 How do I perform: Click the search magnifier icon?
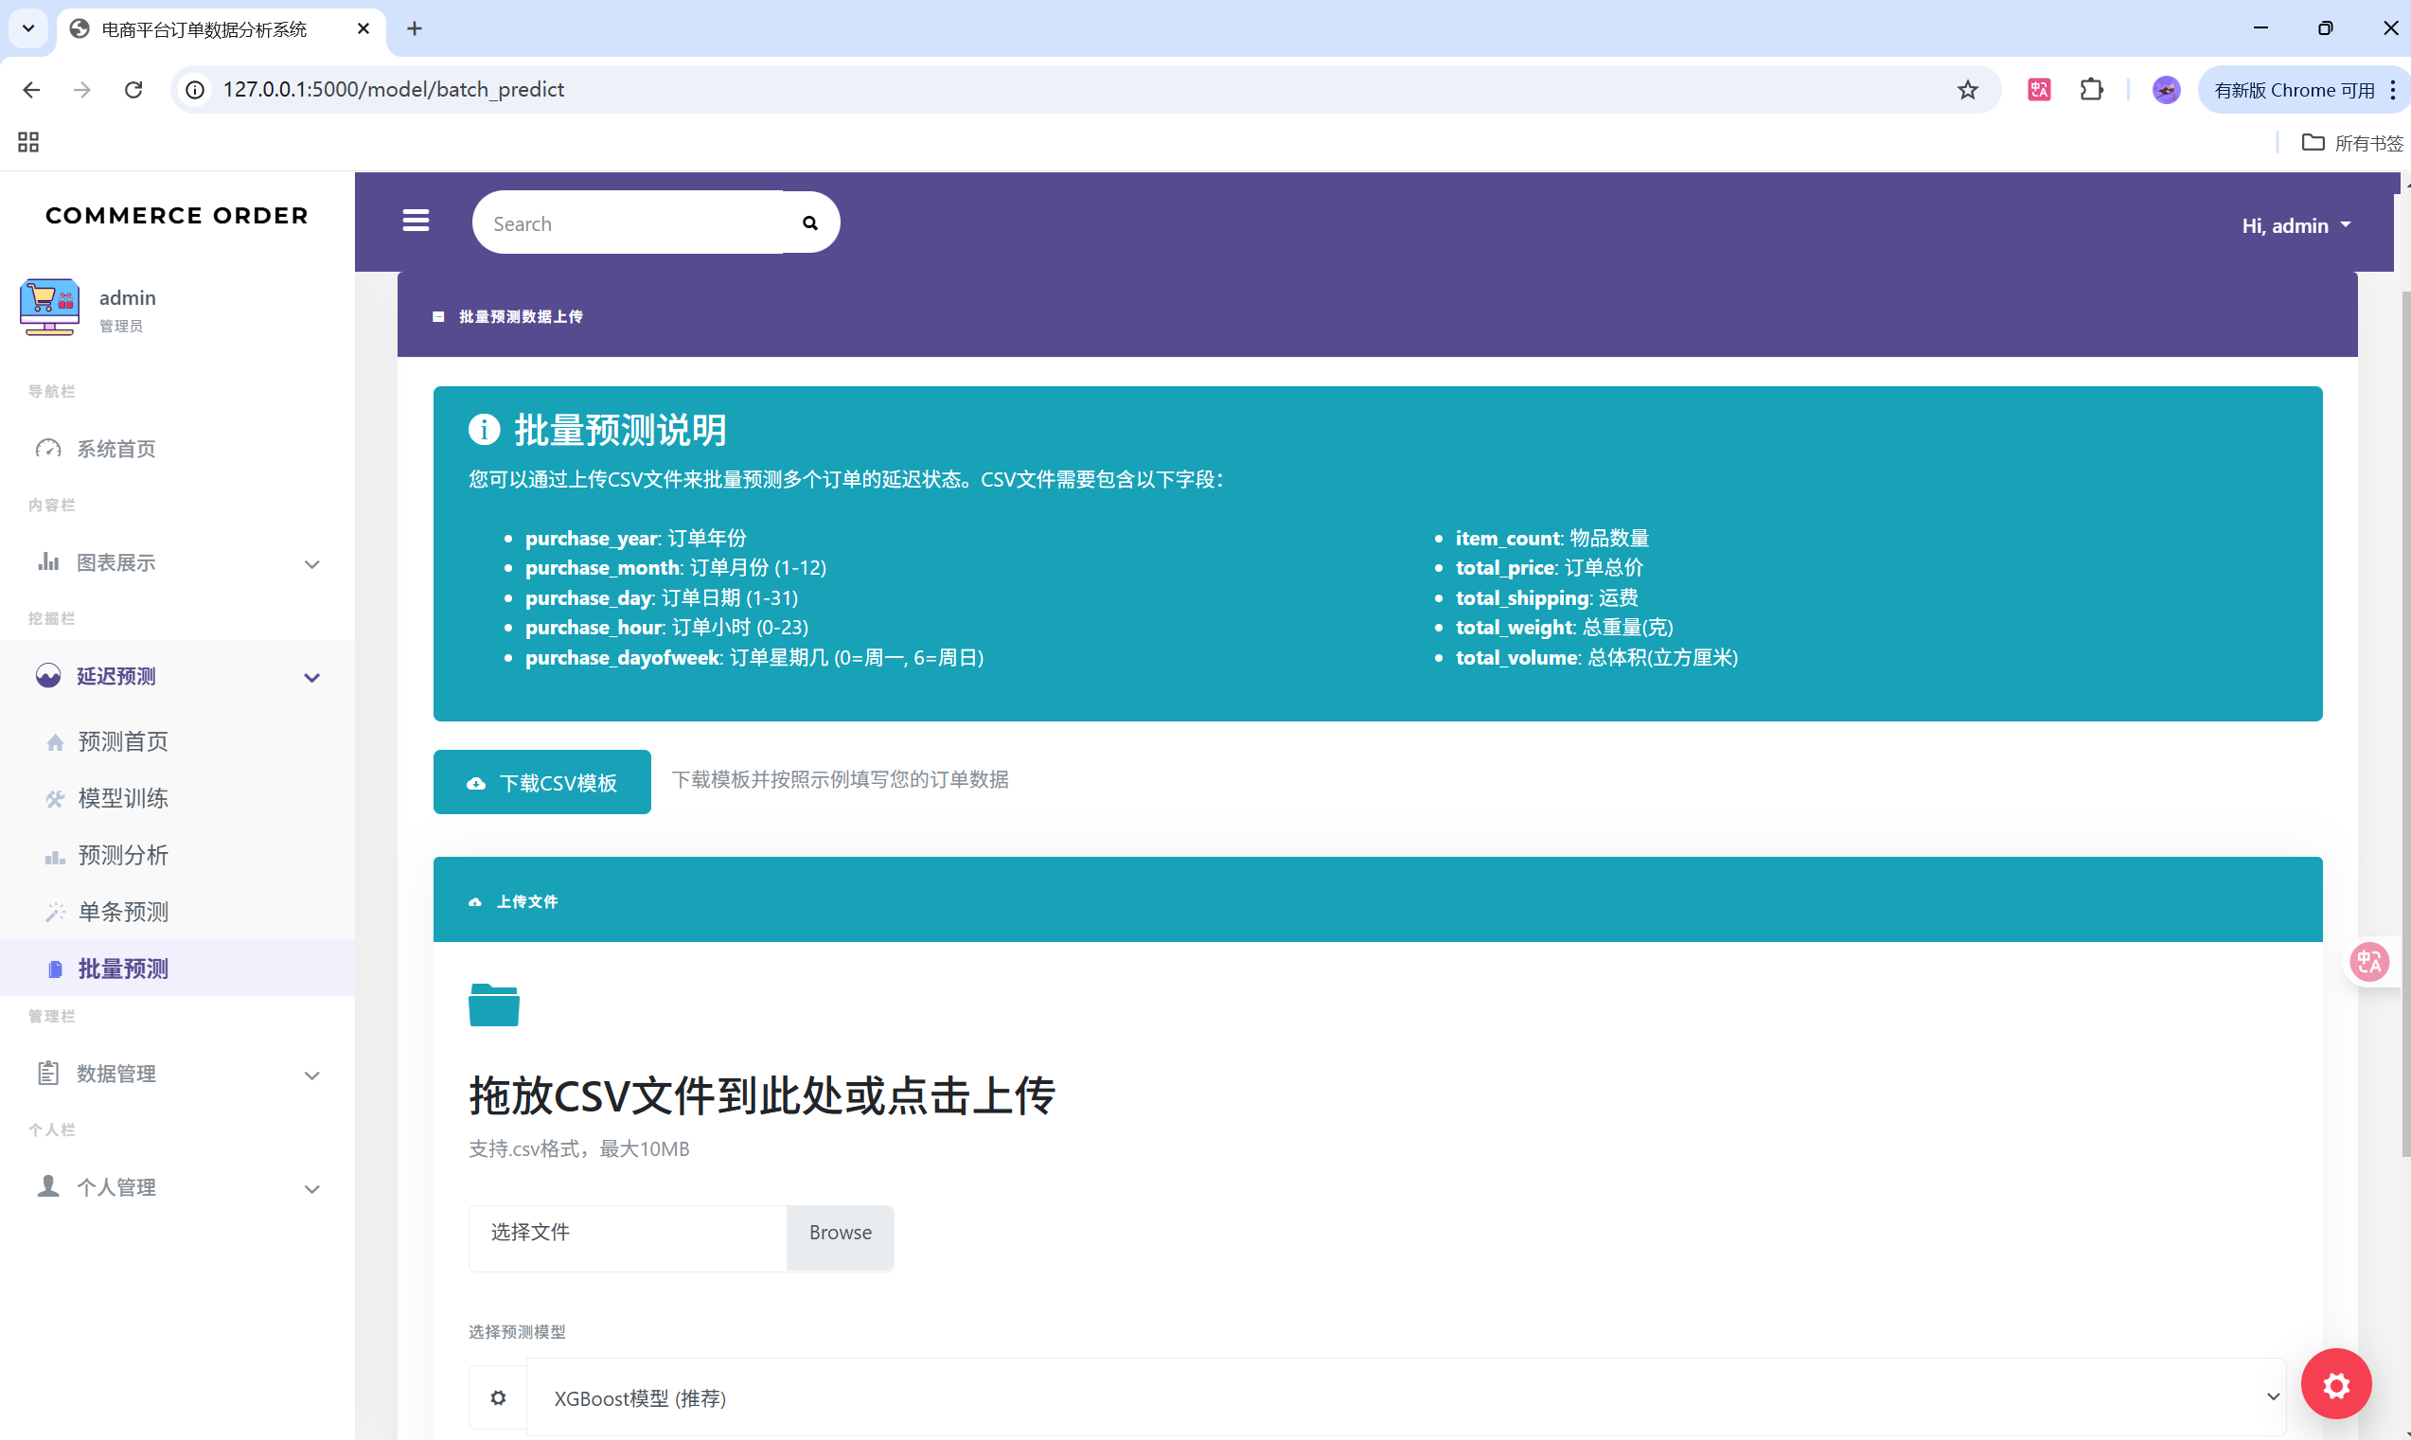[810, 223]
